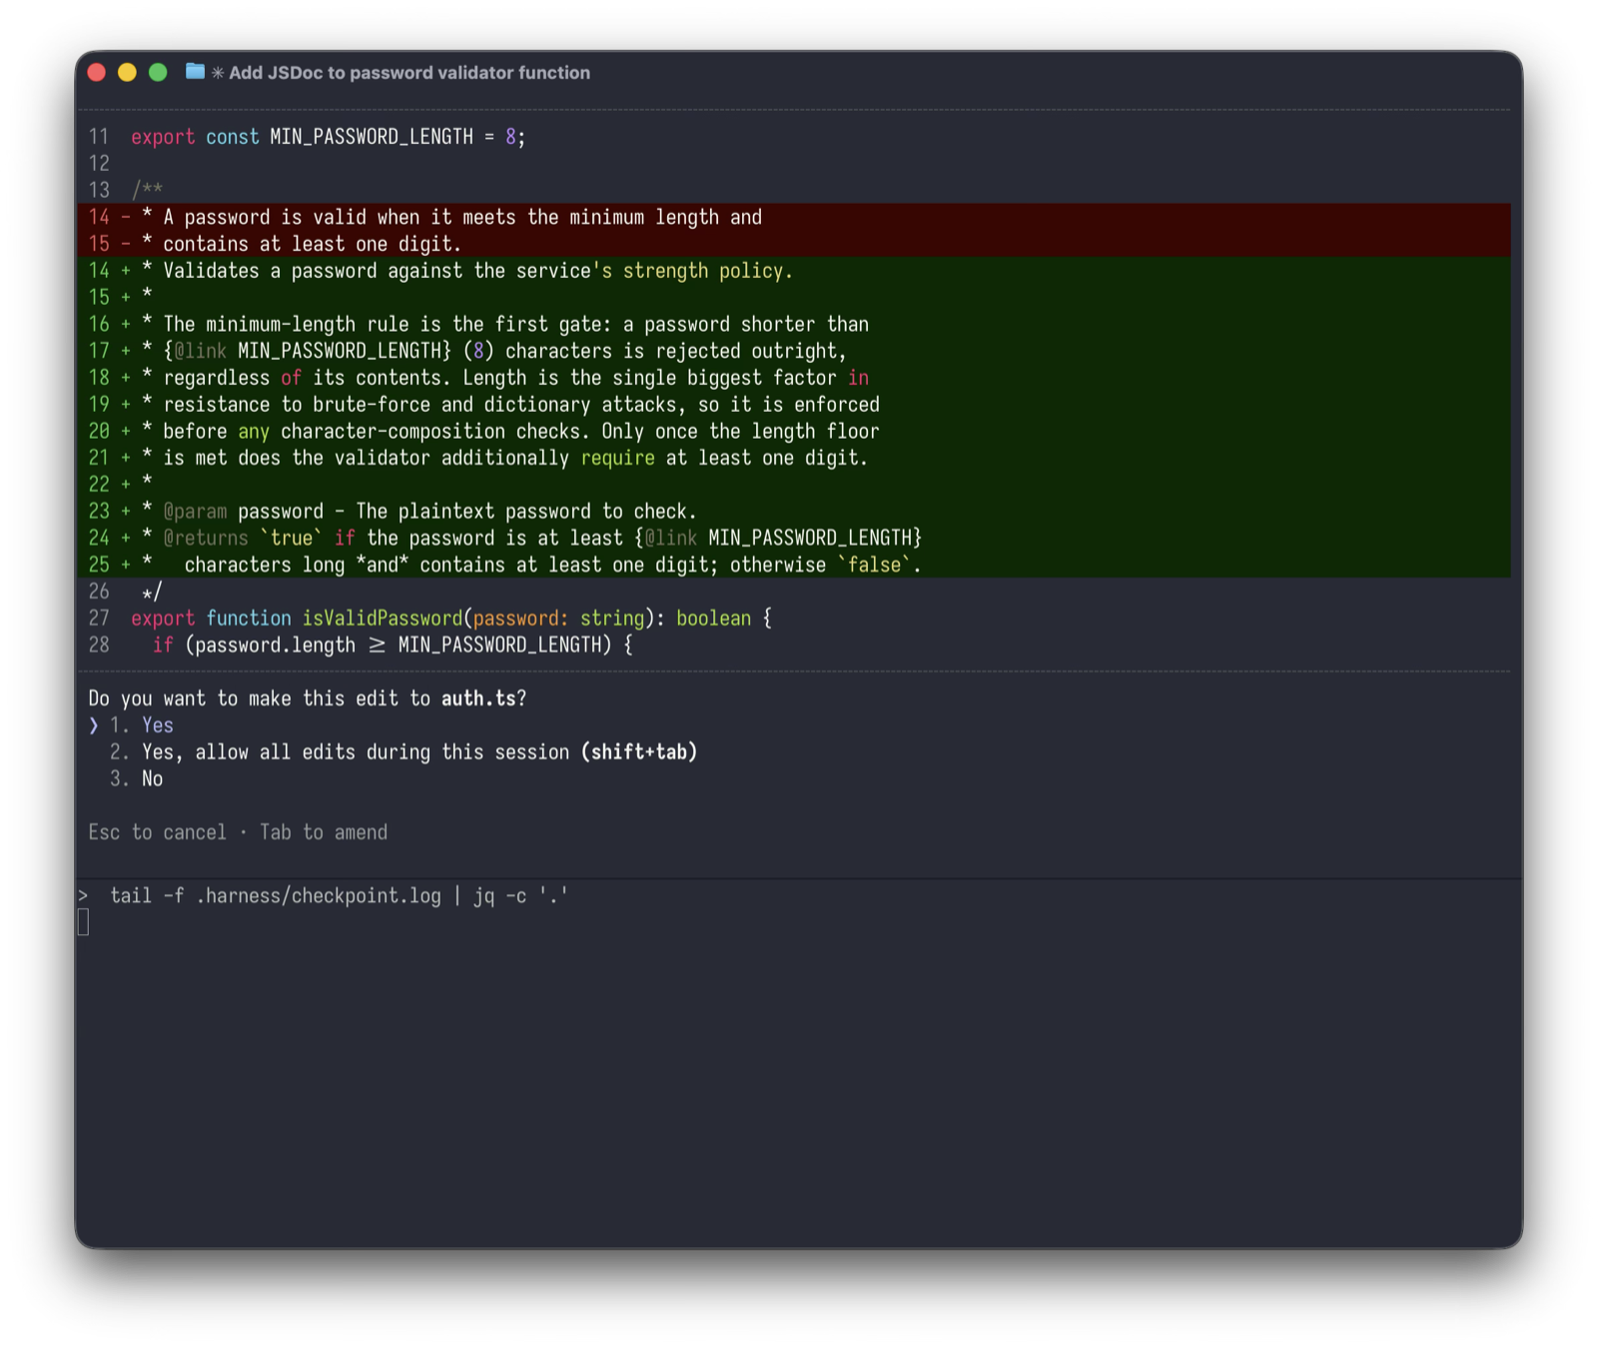Click line 25 'characters long *and* contains'
Image resolution: width=1598 pixels, height=1348 pixels.
click(794, 565)
